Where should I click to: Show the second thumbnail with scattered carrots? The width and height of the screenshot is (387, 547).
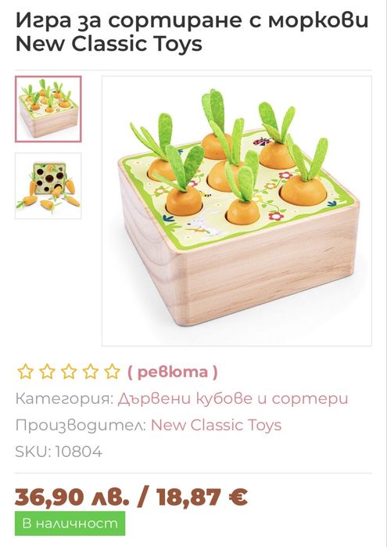click(x=48, y=186)
